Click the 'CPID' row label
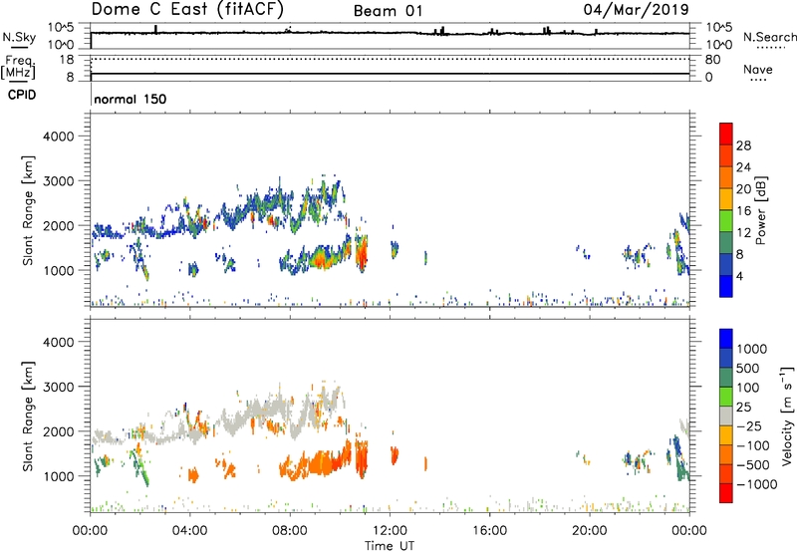This screenshot has height=552, width=797. [x=22, y=95]
